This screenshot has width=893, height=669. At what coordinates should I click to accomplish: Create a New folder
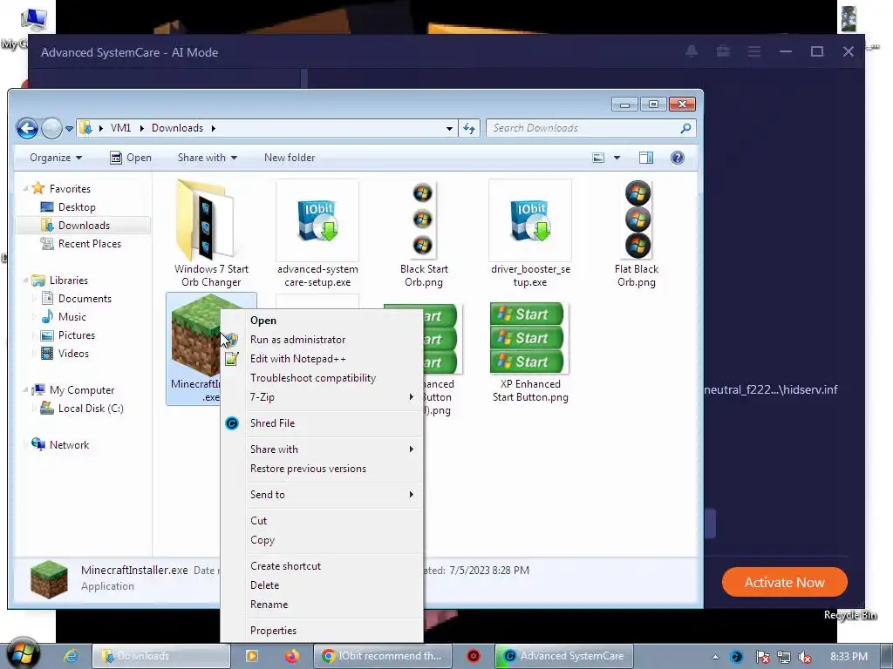[290, 158]
